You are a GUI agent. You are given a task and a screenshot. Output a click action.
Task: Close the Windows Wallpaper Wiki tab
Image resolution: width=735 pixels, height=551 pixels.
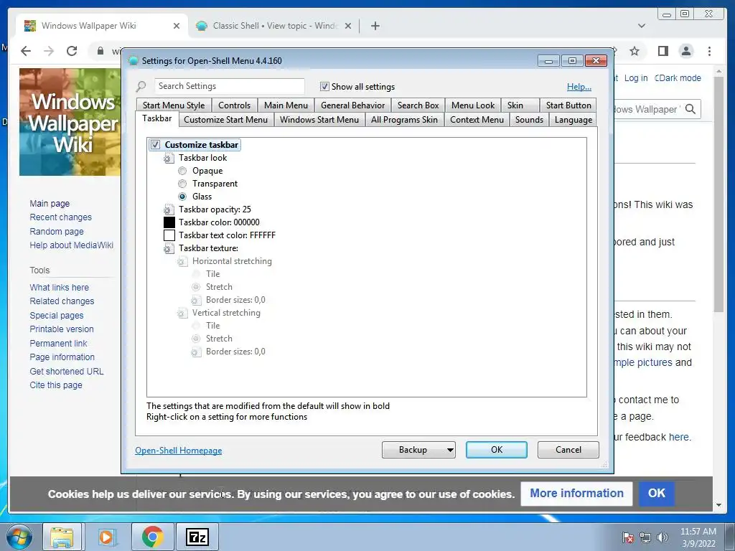point(177,26)
